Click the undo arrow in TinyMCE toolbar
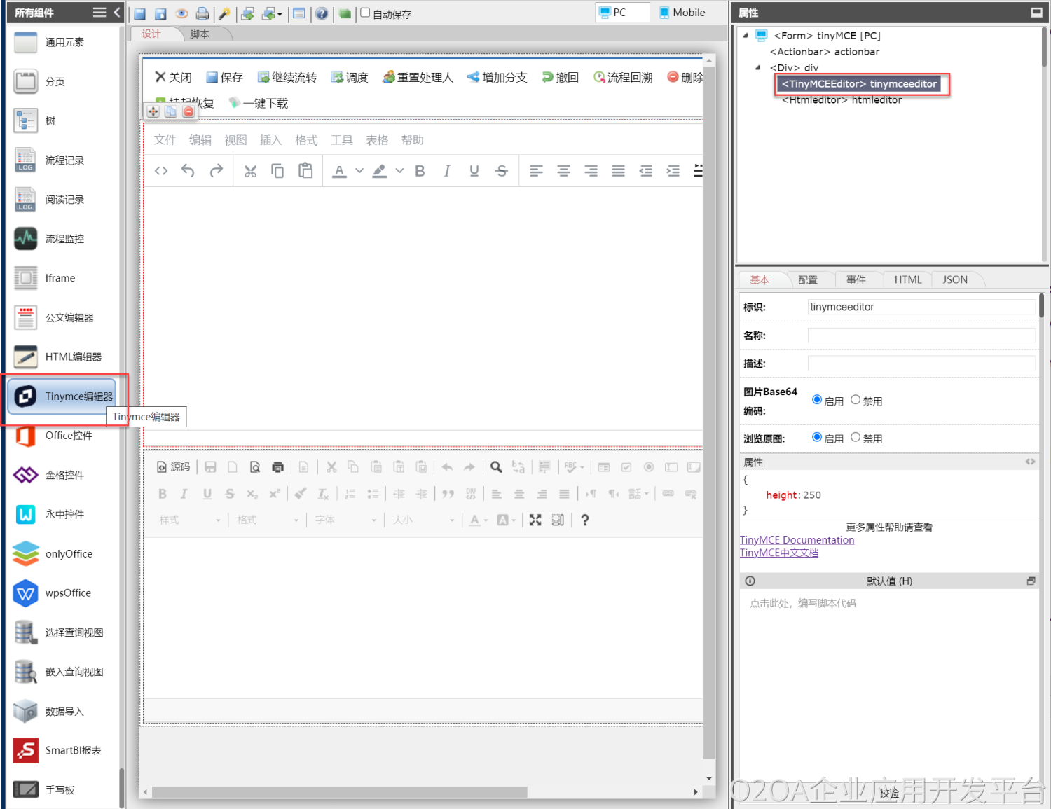The image size is (1051, 809). (188, 171)
